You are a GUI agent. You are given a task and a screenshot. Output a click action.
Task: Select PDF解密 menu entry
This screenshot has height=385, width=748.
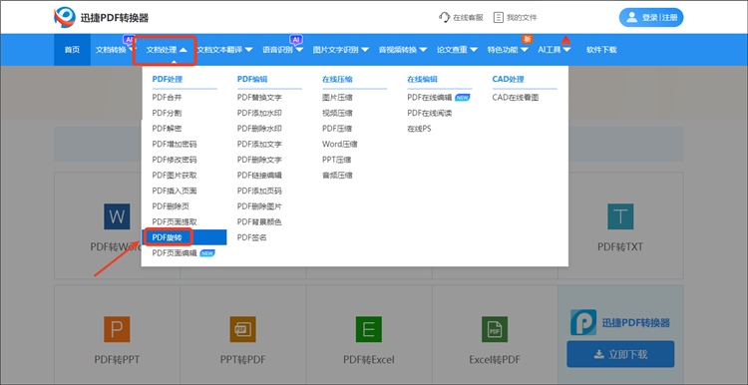point(167,129)
